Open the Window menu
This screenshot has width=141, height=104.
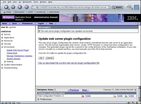[43, 2]
